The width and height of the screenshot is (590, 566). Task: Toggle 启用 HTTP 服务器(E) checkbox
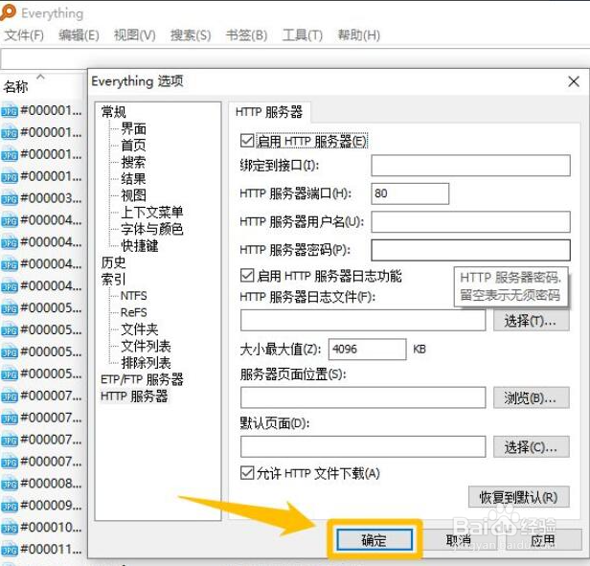pos(247,141)
